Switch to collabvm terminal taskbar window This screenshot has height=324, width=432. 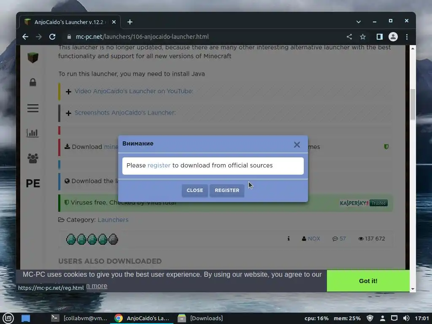click(80, 318)
